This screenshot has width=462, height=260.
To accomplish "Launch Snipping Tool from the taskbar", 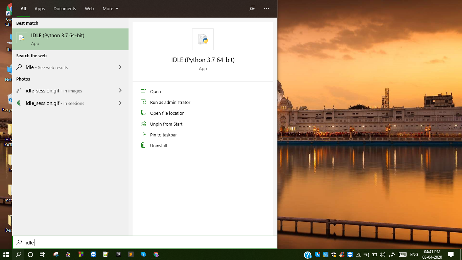I will tap(56, 254).
